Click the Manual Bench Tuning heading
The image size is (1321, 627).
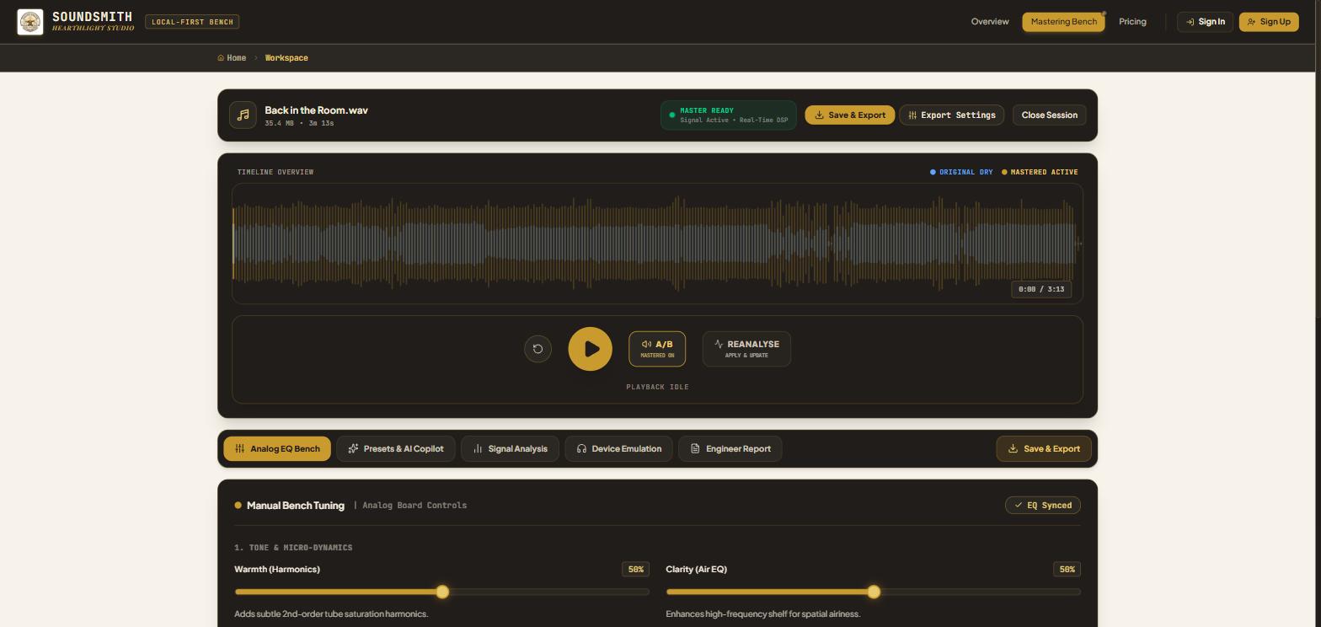coord(296,506)
